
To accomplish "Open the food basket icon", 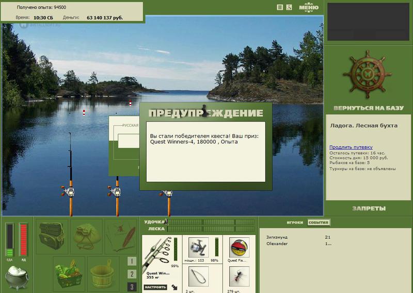I will coord(69,273).
